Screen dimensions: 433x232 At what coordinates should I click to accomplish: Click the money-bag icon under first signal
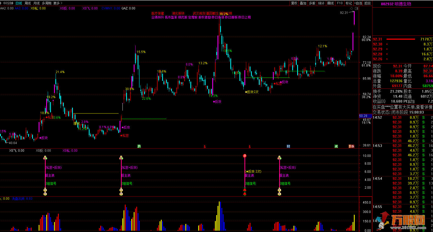(45, 192)
